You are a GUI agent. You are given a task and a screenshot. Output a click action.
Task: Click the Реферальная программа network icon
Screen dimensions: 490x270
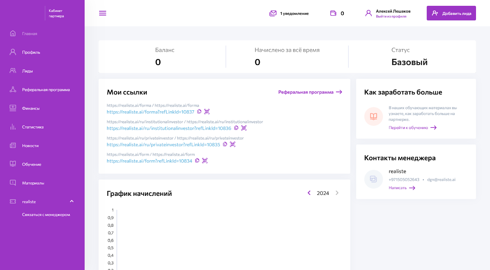click(x=13, y=89)
